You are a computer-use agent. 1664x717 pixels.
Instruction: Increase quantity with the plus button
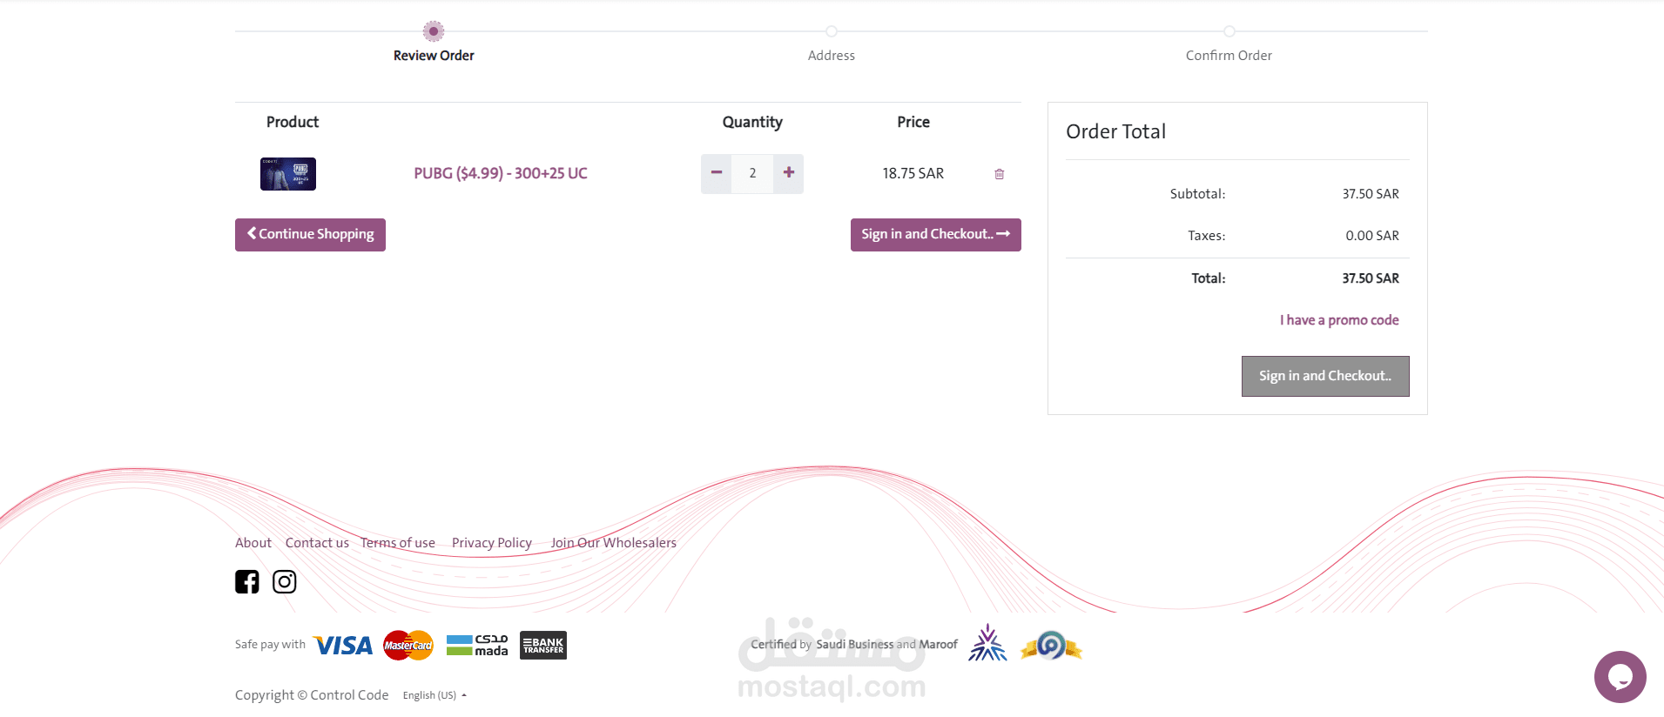click(x=788, y=173)
